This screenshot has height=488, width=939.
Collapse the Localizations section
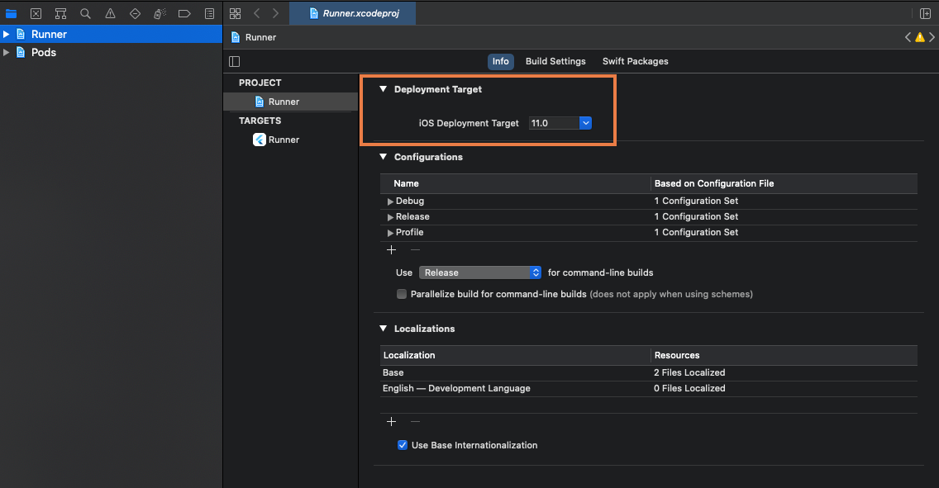tap(384, 329)
